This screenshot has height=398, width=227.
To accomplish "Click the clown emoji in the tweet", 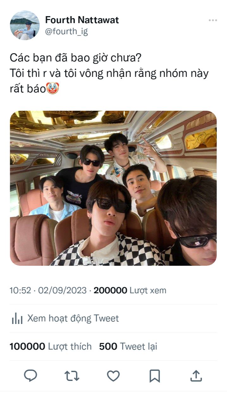I will (x=53, y=89).
